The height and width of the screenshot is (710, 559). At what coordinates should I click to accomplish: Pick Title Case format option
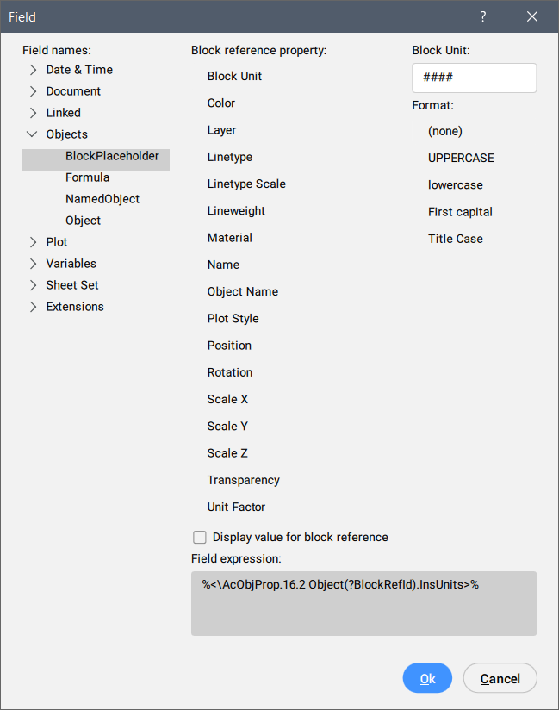[456, 239]
